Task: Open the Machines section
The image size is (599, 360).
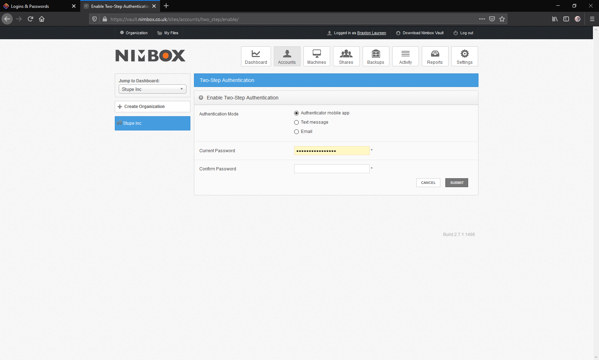Action: click(x=317, y=56)
